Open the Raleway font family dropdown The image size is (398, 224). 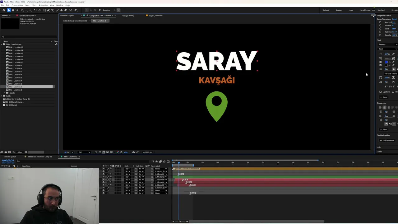[387, 44]
